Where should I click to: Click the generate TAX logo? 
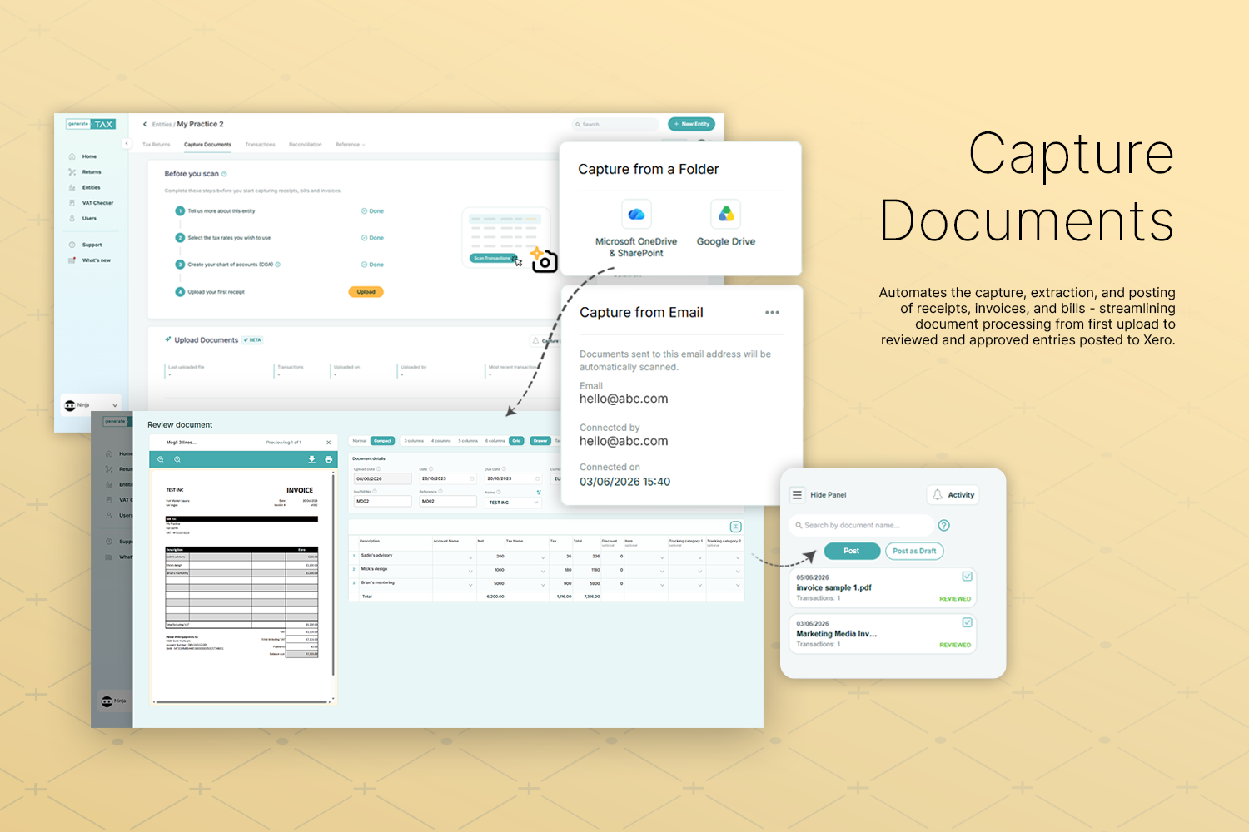click(91, 124)
